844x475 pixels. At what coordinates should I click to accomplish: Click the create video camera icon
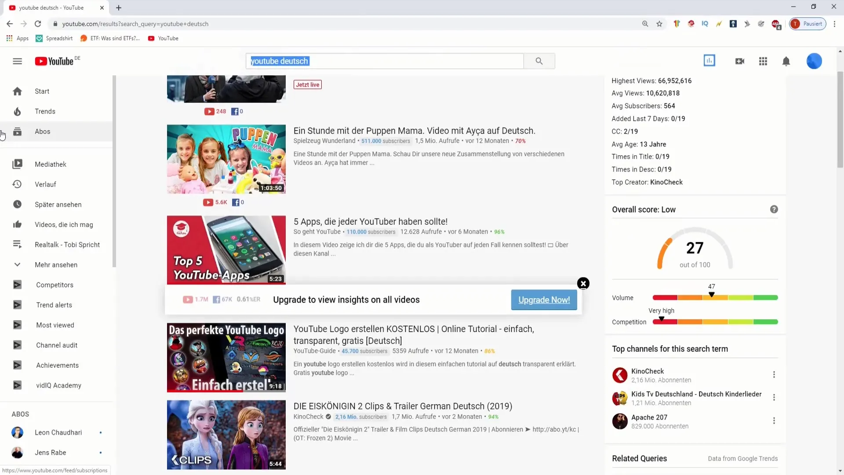[739, 61]
